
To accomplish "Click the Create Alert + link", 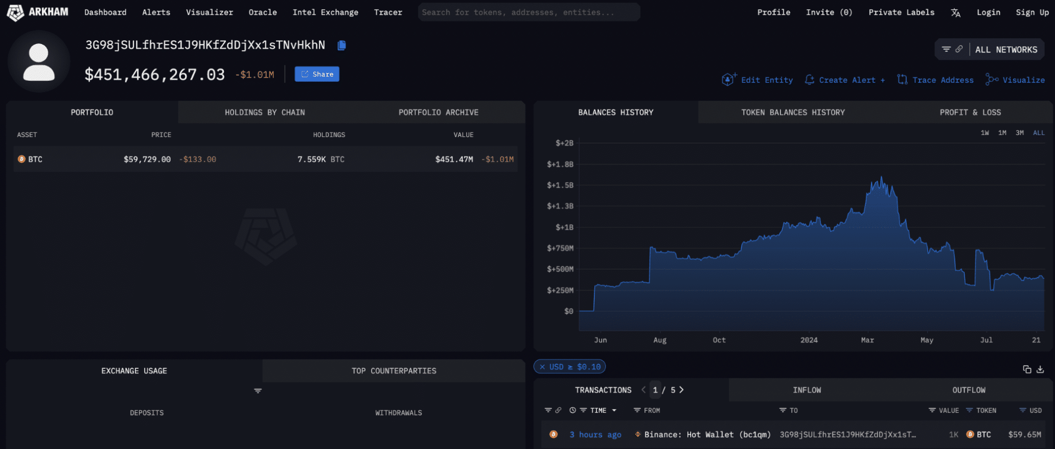I will tap(845, 80).
